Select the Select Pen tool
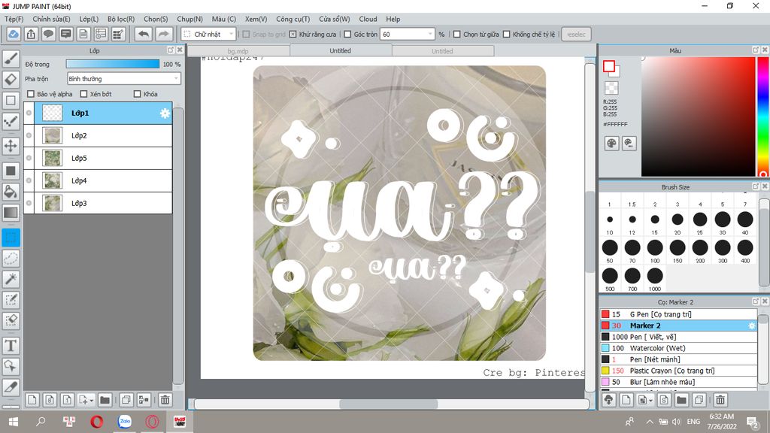Screen dimensions: 770x433 coord(11,299)
